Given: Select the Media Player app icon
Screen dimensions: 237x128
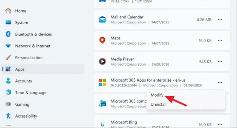Looking at the screenshot, I should coord(102,61).
